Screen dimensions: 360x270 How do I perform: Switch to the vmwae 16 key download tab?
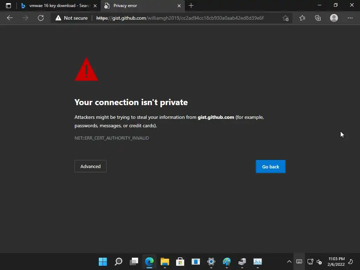pyautogui.click(x=59, y=6)
